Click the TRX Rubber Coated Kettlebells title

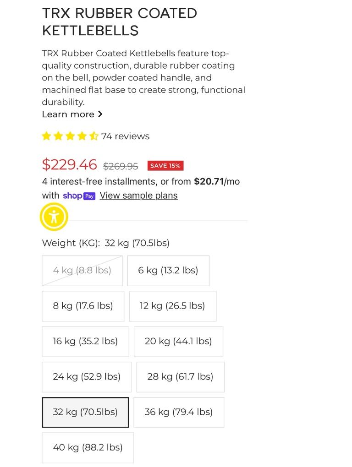coord(120,22)
